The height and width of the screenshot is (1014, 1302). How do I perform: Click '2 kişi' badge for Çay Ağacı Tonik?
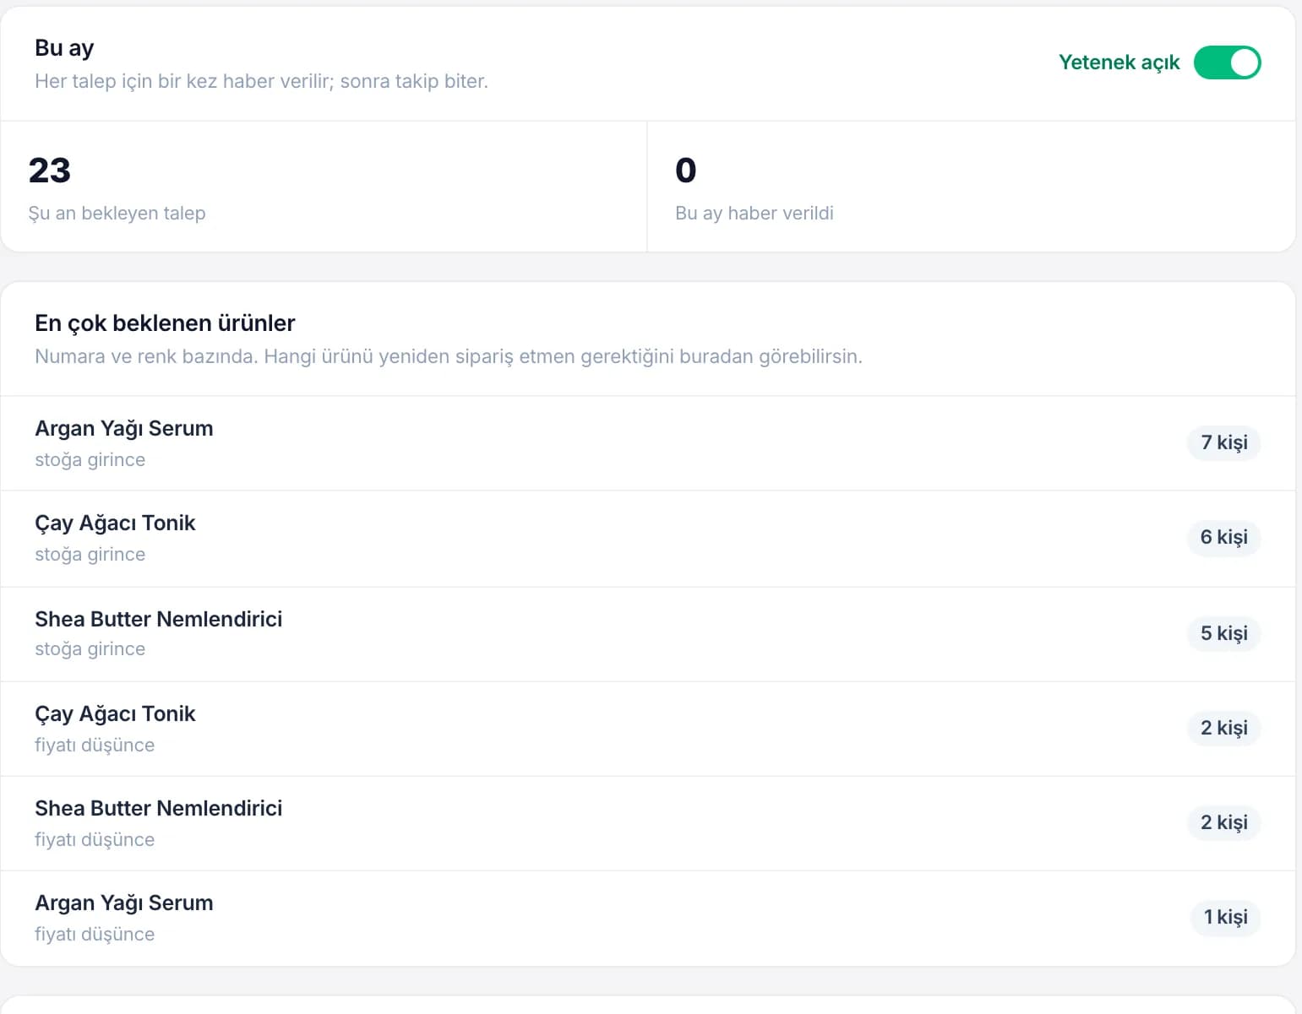pos(1223,728)
